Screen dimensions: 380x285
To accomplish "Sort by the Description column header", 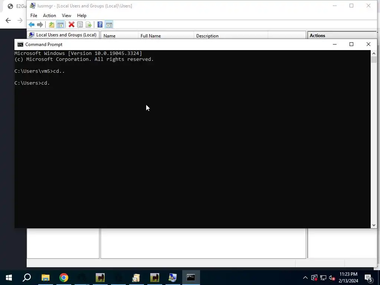I will (x=231, y=36).
